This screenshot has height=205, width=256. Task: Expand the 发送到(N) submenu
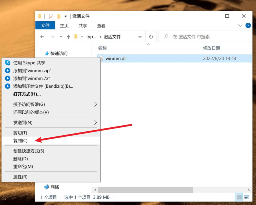click(50, 122)
